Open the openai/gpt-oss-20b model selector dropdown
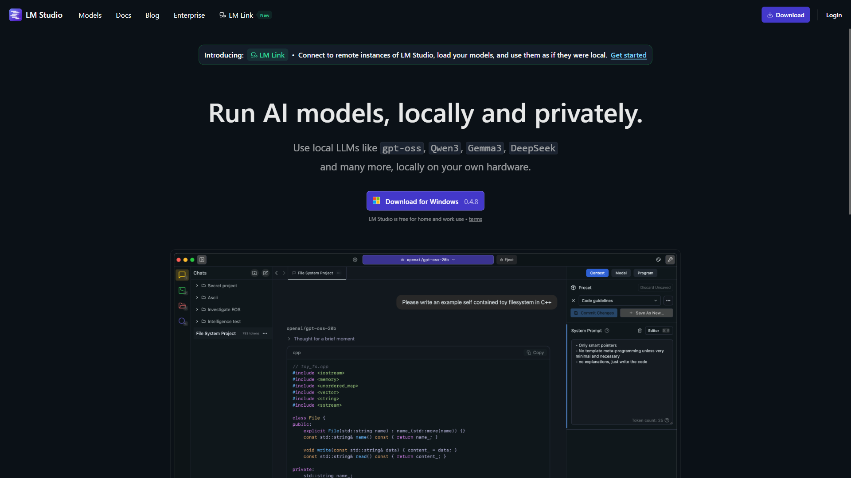This screenshot has height=478, width=851. pos(428,260)
